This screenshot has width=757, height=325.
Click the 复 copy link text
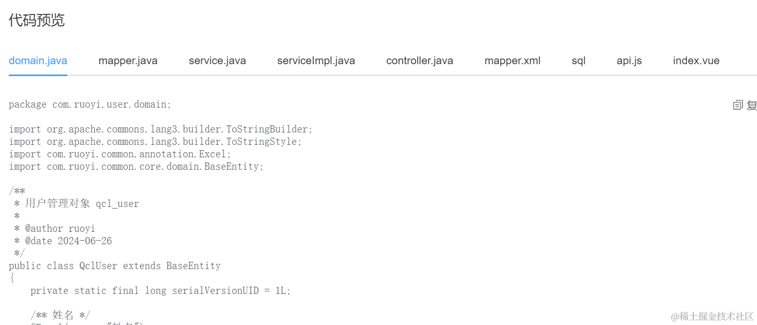752,106
